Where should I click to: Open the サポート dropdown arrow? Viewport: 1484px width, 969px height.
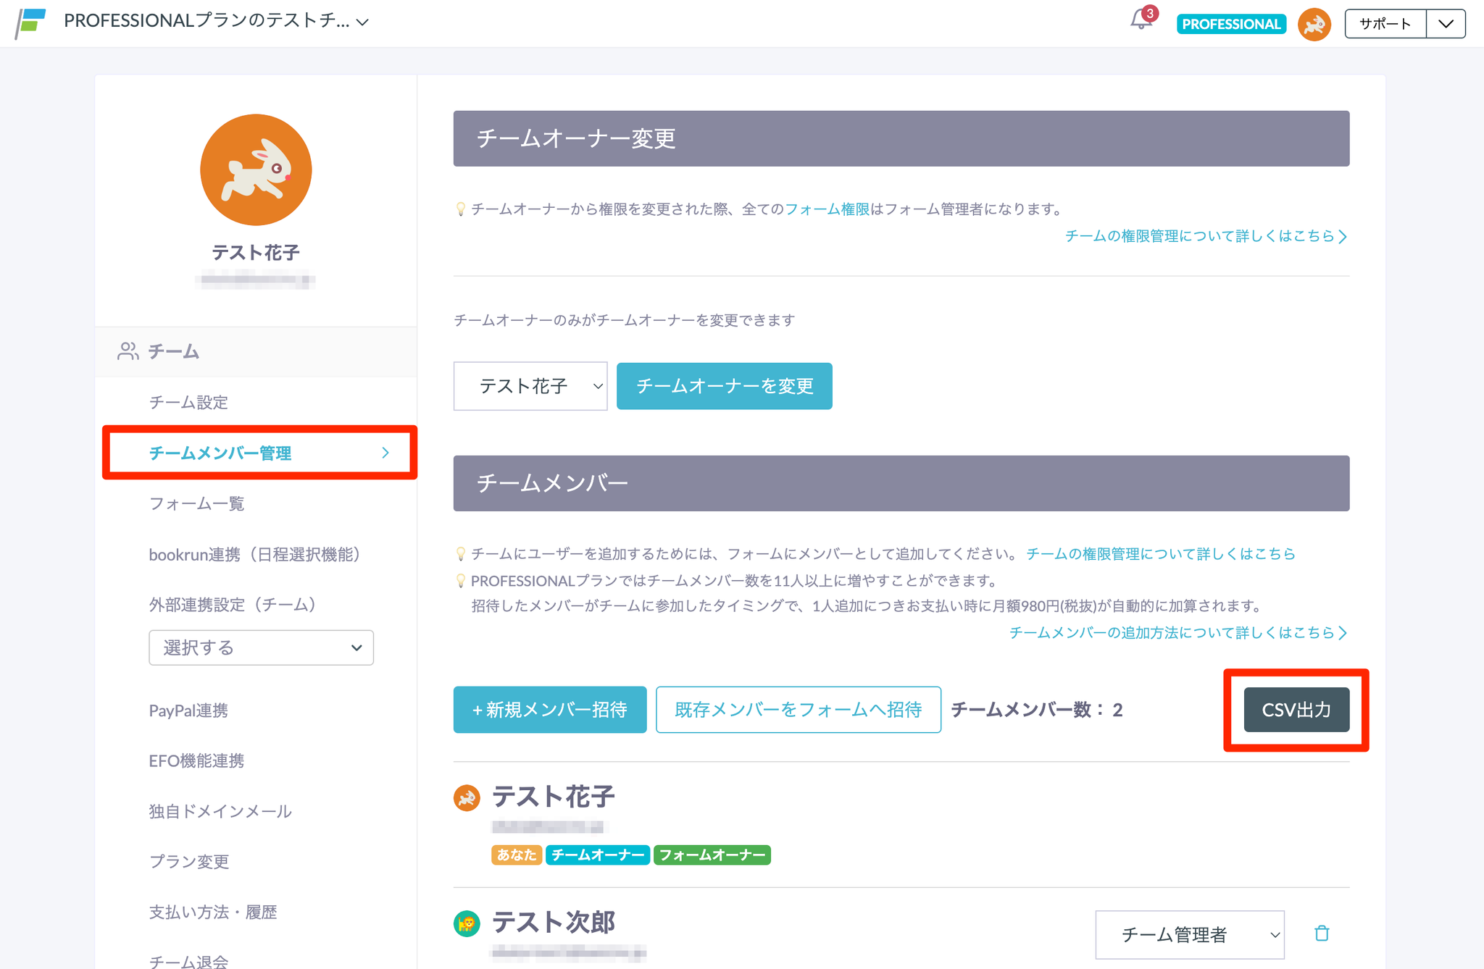click(1446, 24)
